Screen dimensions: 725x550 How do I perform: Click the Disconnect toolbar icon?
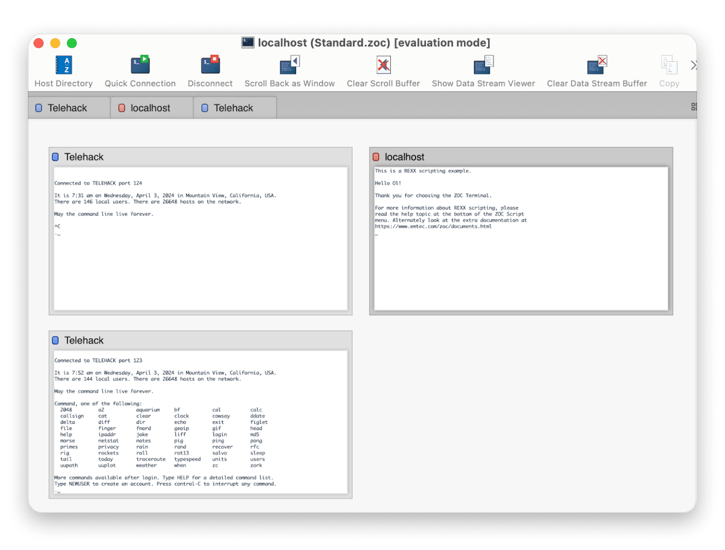(210, 65)
